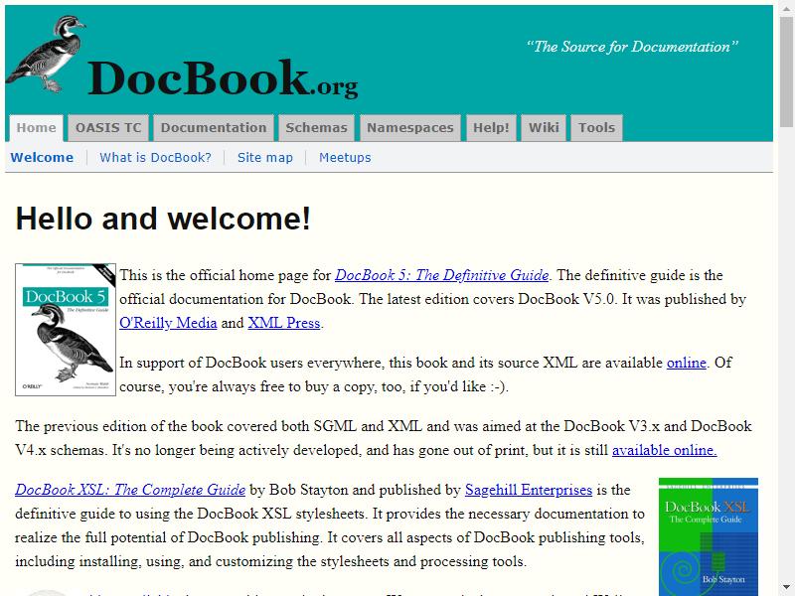Click the scrollbar down arrow
Image resolution: width=795 pixels, height=596 pixels.
pyautogui.click(x=786, y=588)
